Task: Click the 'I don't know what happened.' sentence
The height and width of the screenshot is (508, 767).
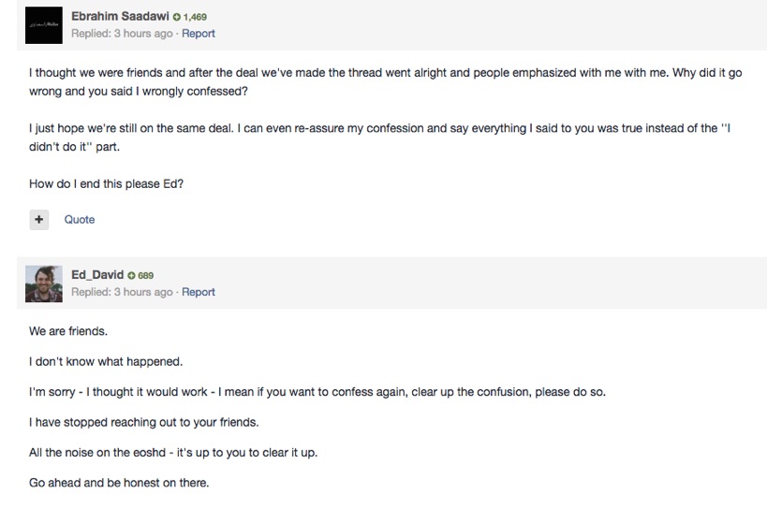Action: point(106,361)
